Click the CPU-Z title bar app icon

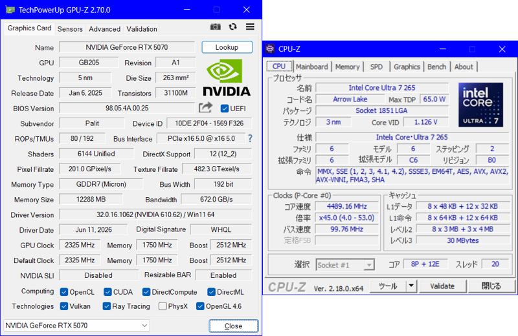[270, 49]
